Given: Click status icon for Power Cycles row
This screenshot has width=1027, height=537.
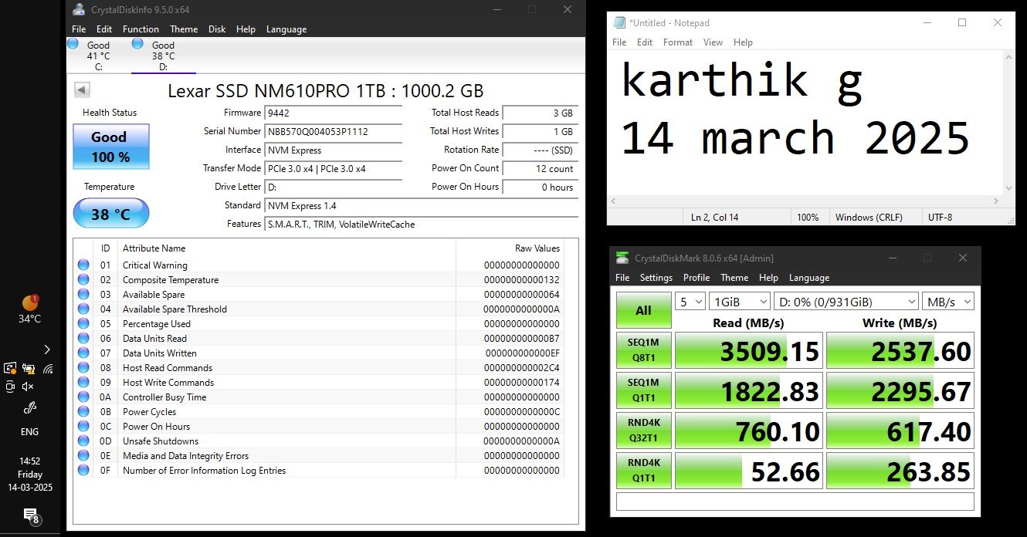Looking at the screenshot, I should (x=83, y=411).
